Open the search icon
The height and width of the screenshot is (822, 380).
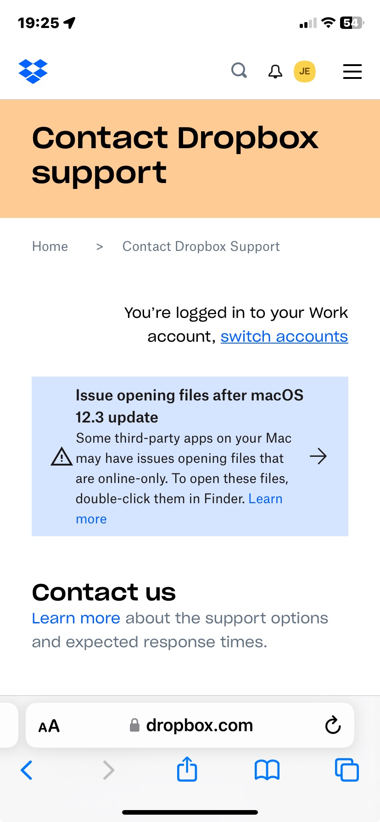click(x=239, y=71)
